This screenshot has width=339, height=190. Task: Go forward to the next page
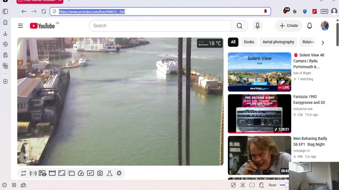(x=34, y=11)
